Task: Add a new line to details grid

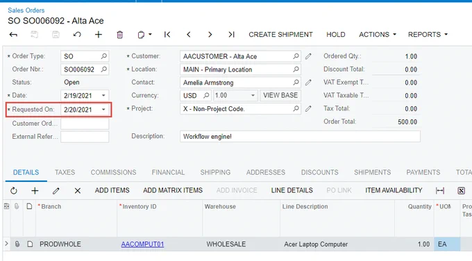Action: (x=35, y=191)
